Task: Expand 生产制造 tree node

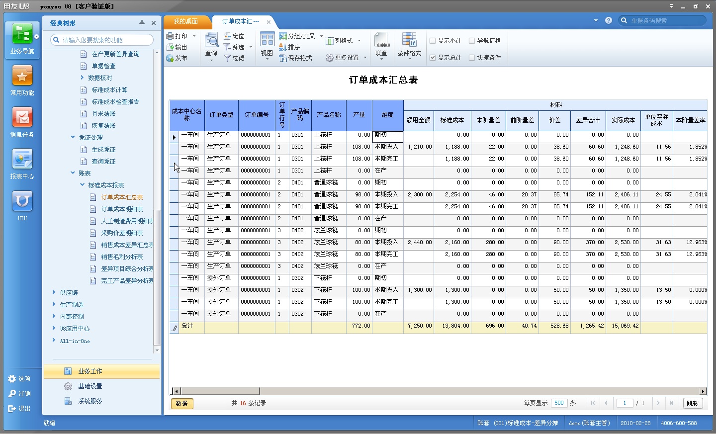Action: coord(54,304)
